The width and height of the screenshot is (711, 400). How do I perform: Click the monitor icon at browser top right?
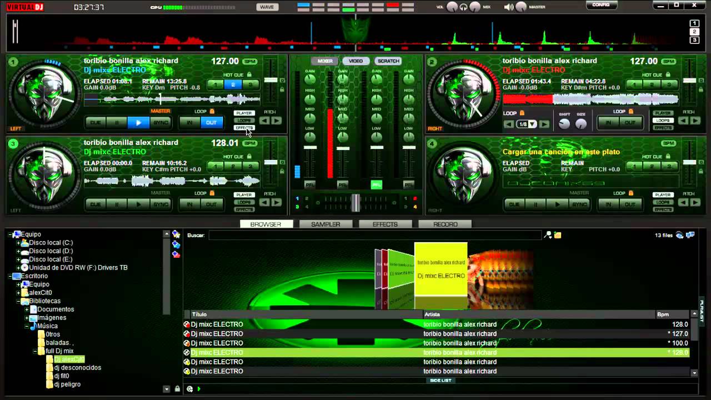pyautogui.click(x=690, y=235)
